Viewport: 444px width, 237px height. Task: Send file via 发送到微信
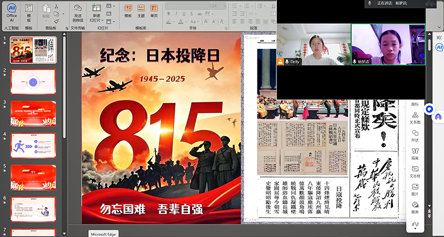coord(78,13)
